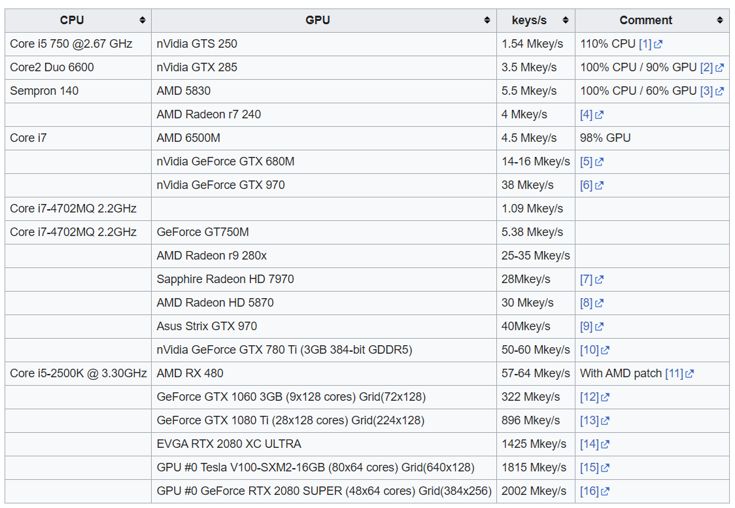
Task: Click the "AMD 5830" GPU cell
Action: [324, 91]
